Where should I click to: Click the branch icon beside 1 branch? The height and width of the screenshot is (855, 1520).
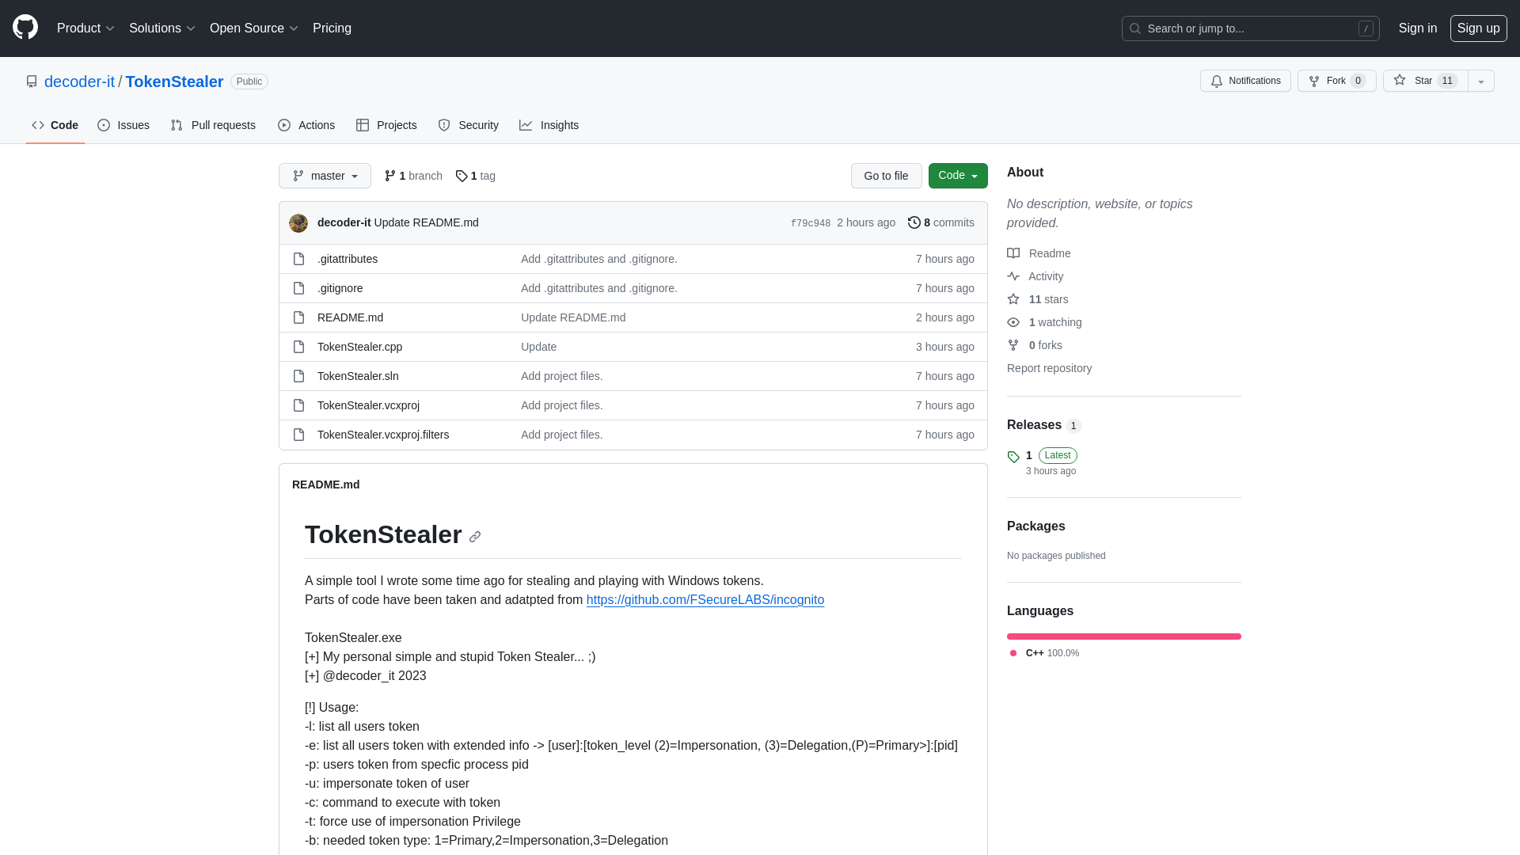[390, 176]
